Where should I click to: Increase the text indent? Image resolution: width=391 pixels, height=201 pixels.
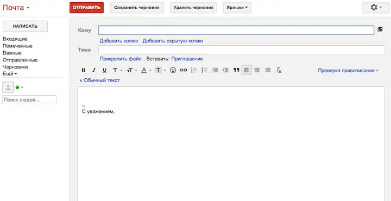coord(225,70)
